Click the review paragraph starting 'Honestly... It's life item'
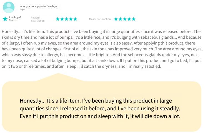Image resolution: width=208 pixels, height=133 pixels. pos(102,49)
